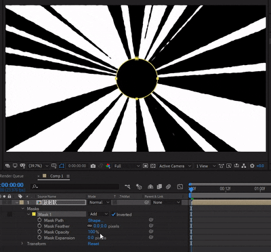Collapse the Mask 1 properties
This screenshot has width=271, height=252.
point(28,214)
